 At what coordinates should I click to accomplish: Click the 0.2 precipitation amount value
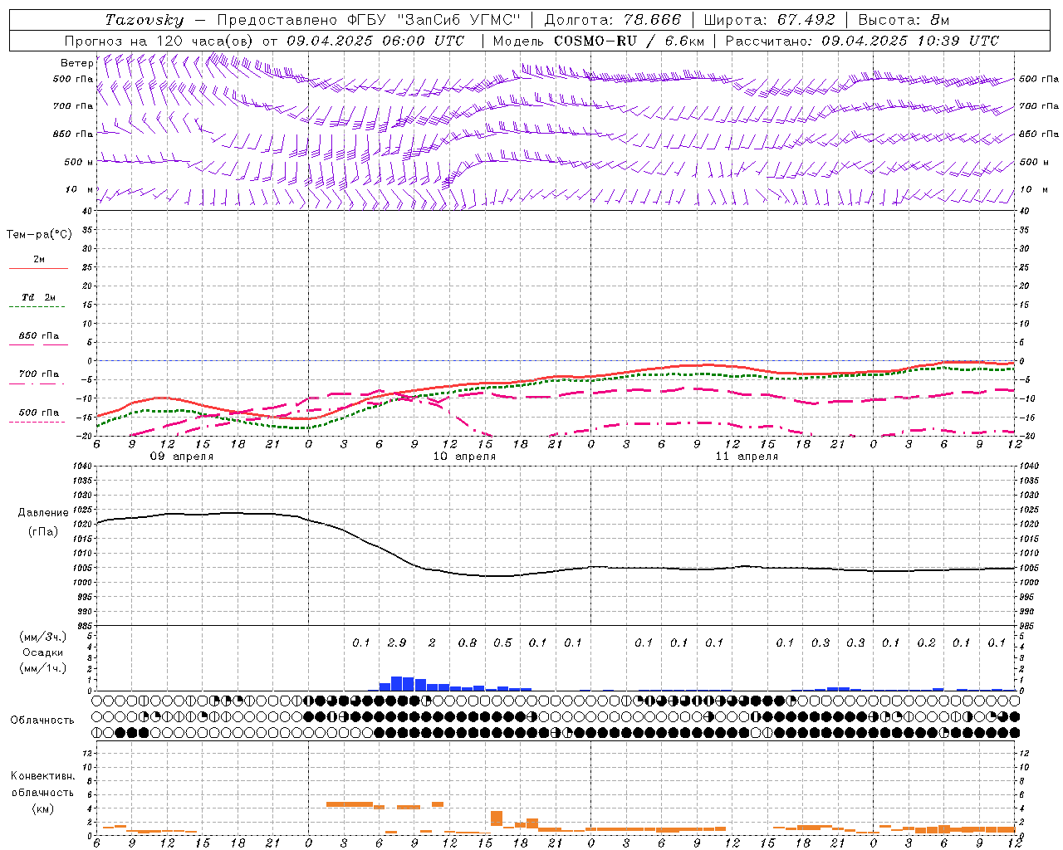point(926,642)
